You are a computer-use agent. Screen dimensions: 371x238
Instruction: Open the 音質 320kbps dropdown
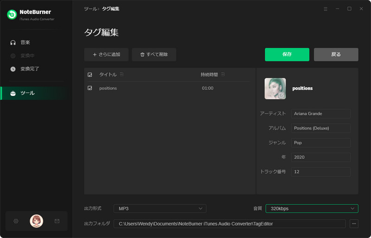(312, 209)
